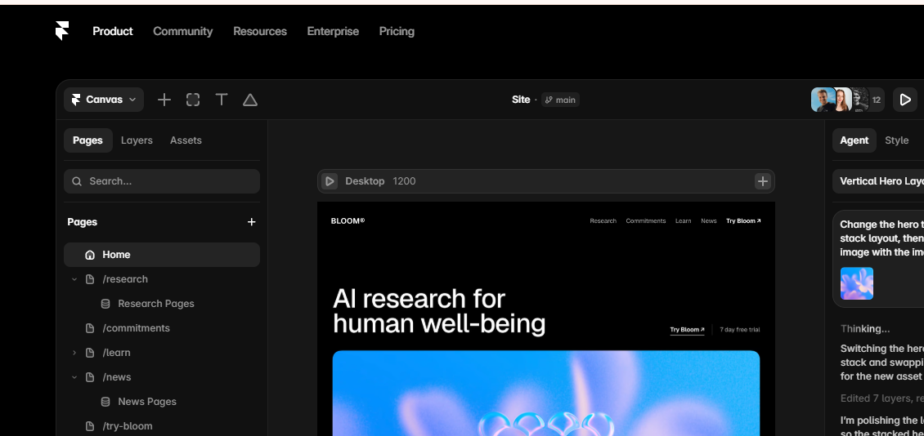
Task: Select the /news page
Action: (x=117, y=377)
